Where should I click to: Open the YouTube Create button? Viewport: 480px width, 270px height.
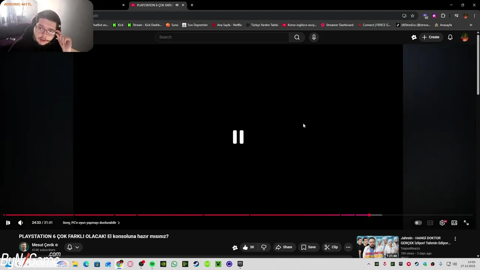click(430, 37)
